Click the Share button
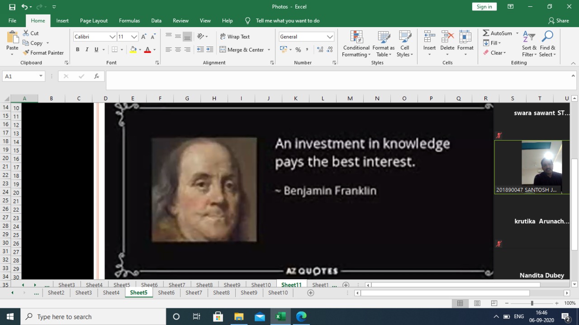 tap(559, 21)
